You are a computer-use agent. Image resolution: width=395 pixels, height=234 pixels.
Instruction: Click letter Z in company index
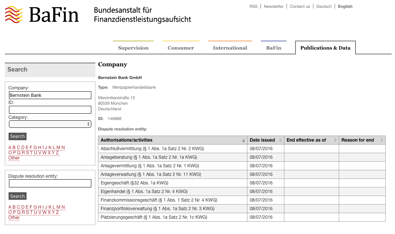pos(57,153)
